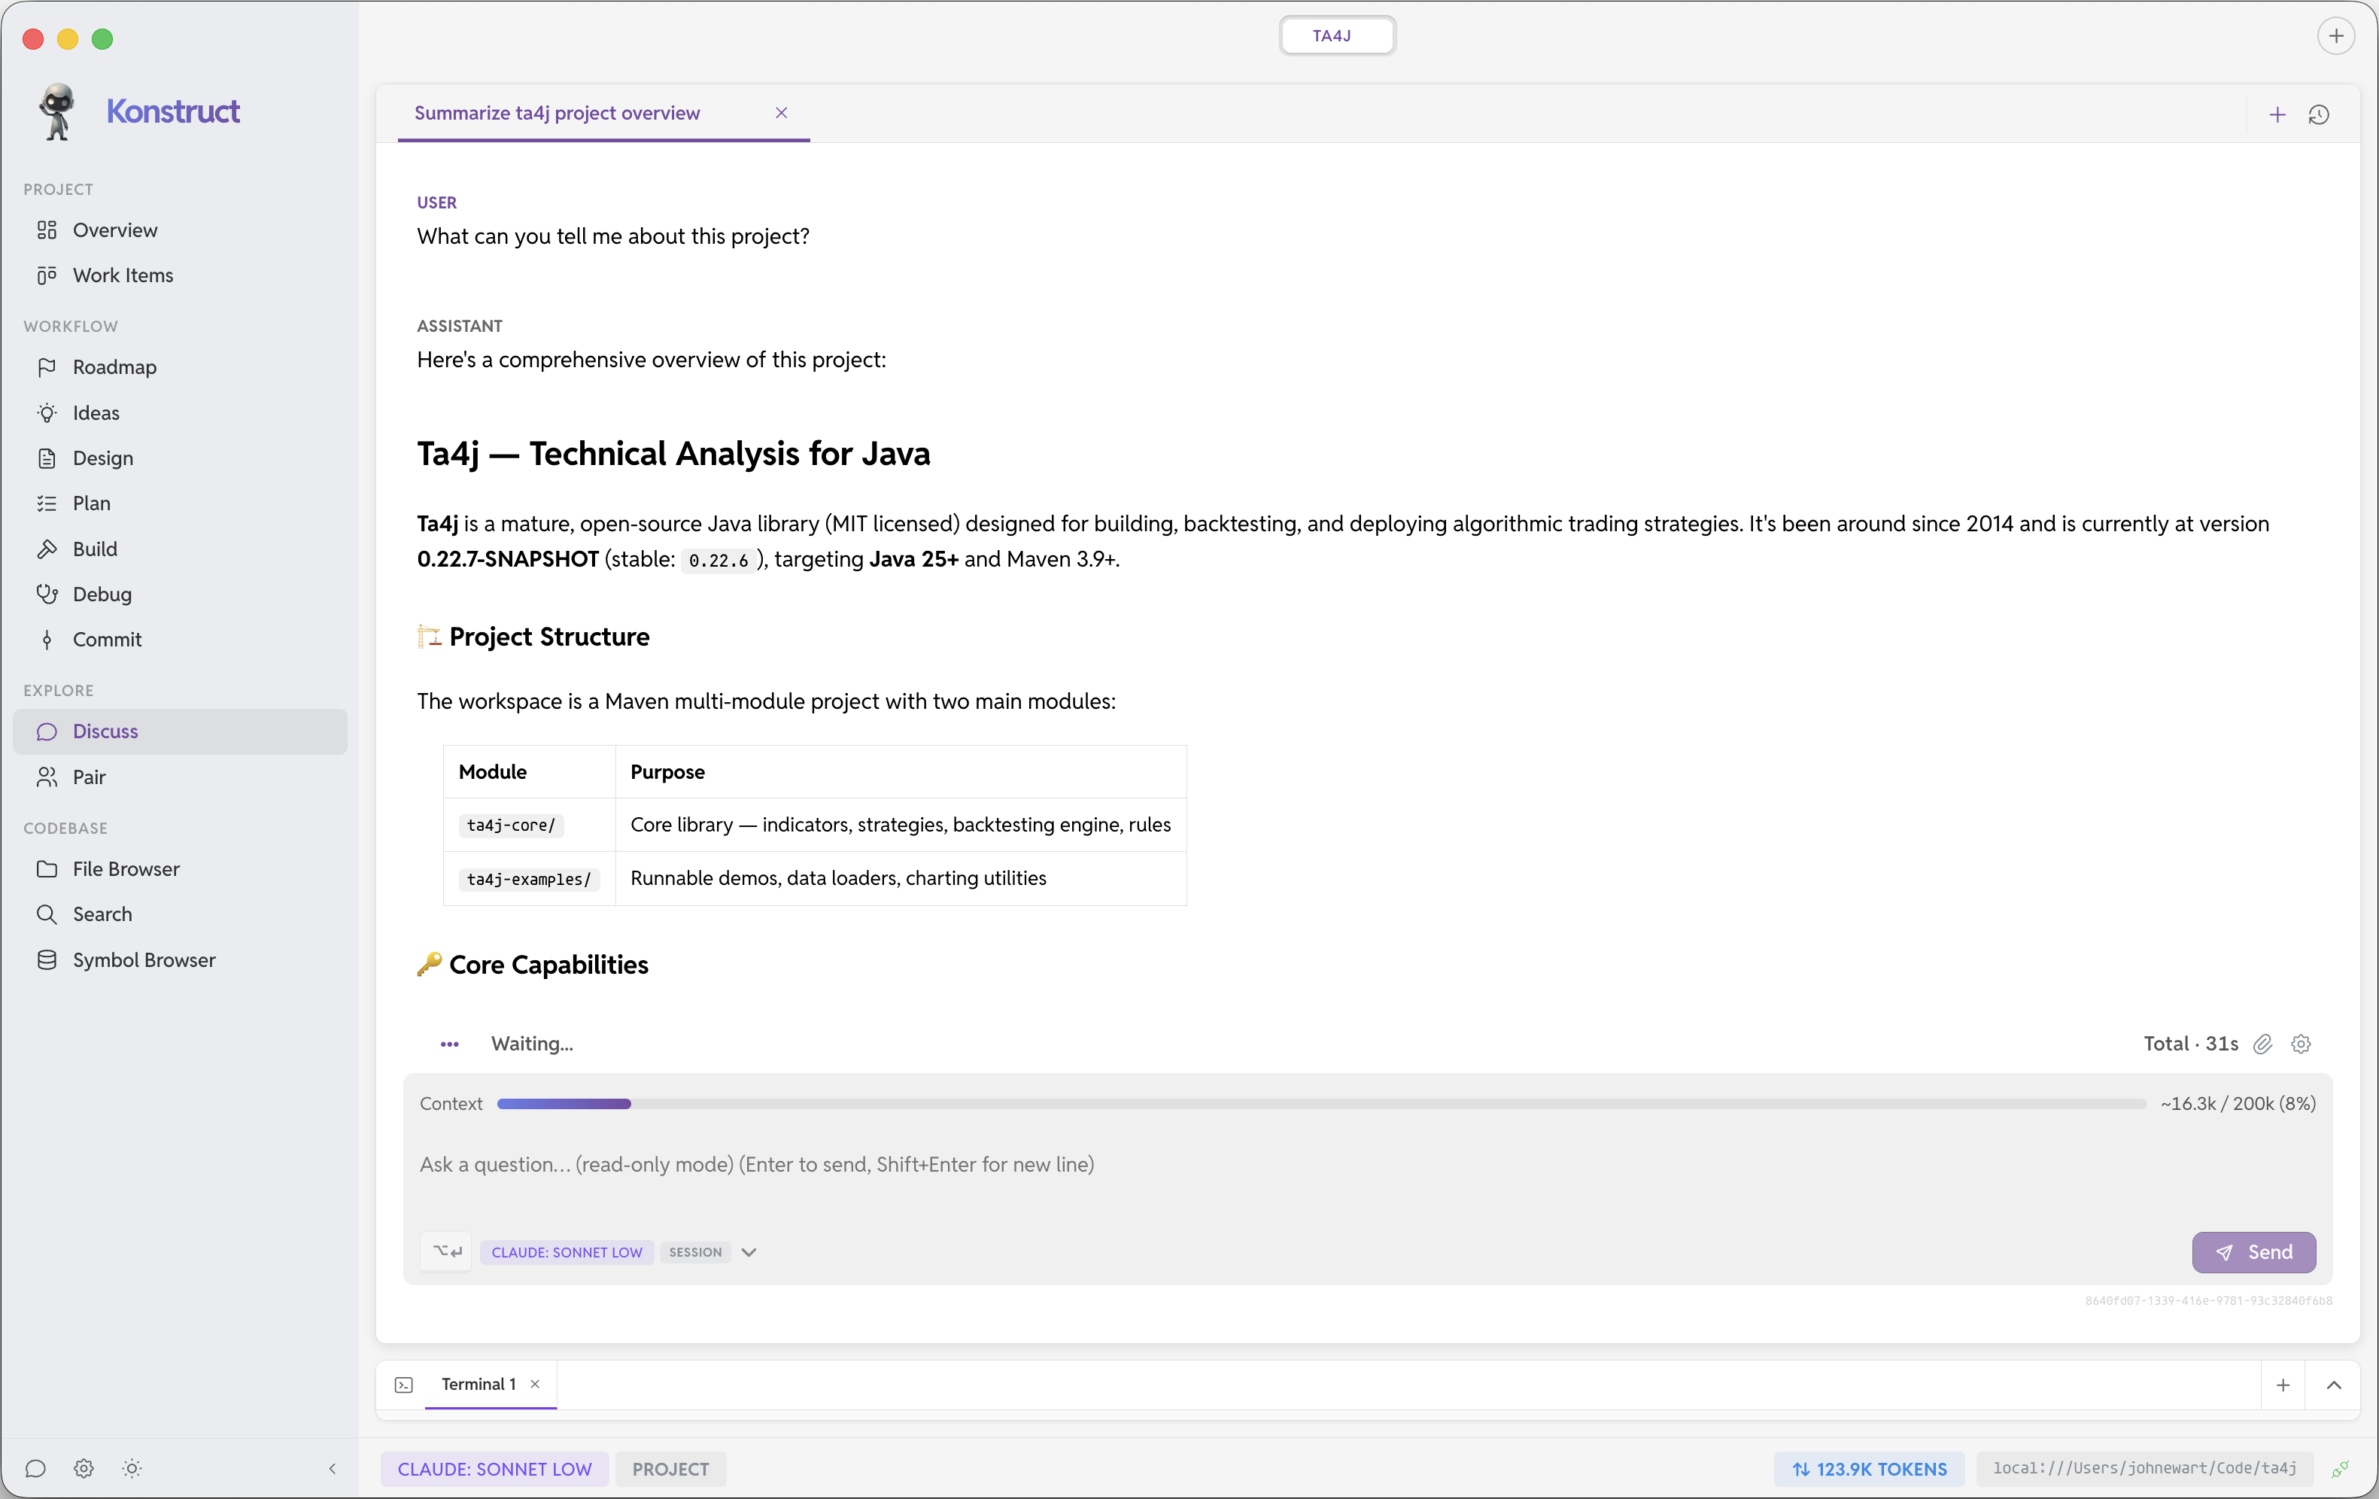2379x1499 pixels.
Task: Focus the Ask a question input field
Action: (x=1366, y=1164)
